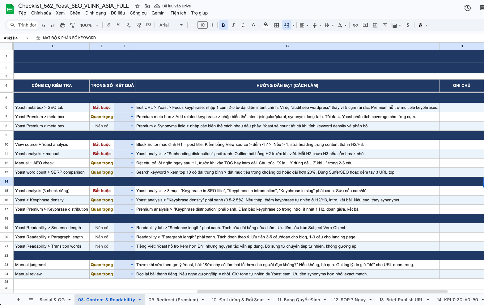Select the paint format roller icon
The width and height of the screenshot is (484, 305).
(x=72, y=25)
